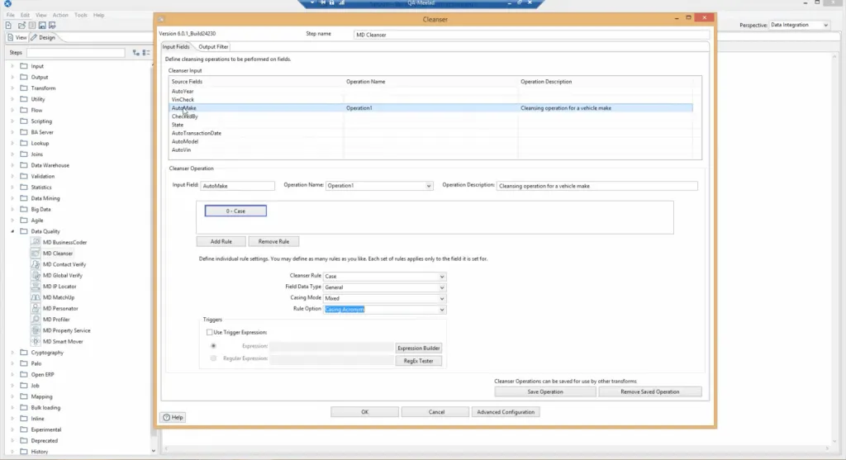Click the collapse-all tree icon beside Steps
The image size is (846, 460).
pyautogui.click(x=145, y=52)
